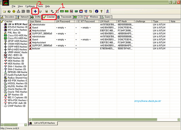This screenshot has width=181, height=130.
Task: Click the blue information About icon
Action: (97, 11)
